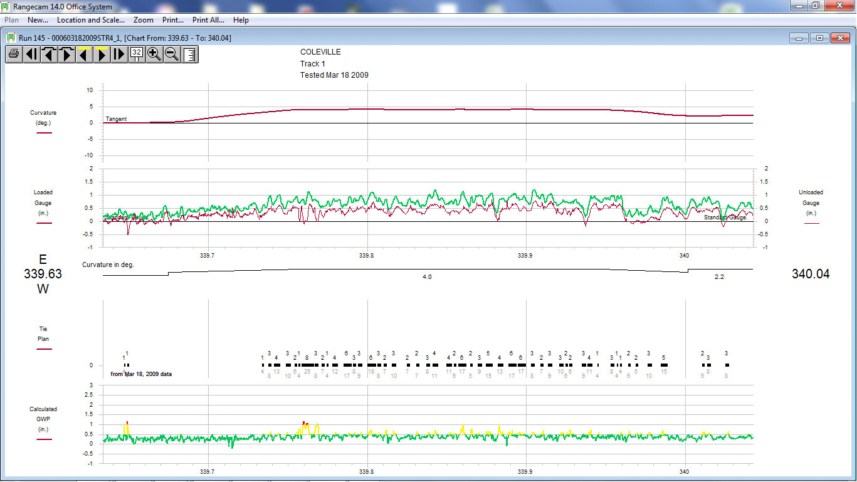
Task: Go to the previous curve arrow button
Action: click(x=49, y=55)
